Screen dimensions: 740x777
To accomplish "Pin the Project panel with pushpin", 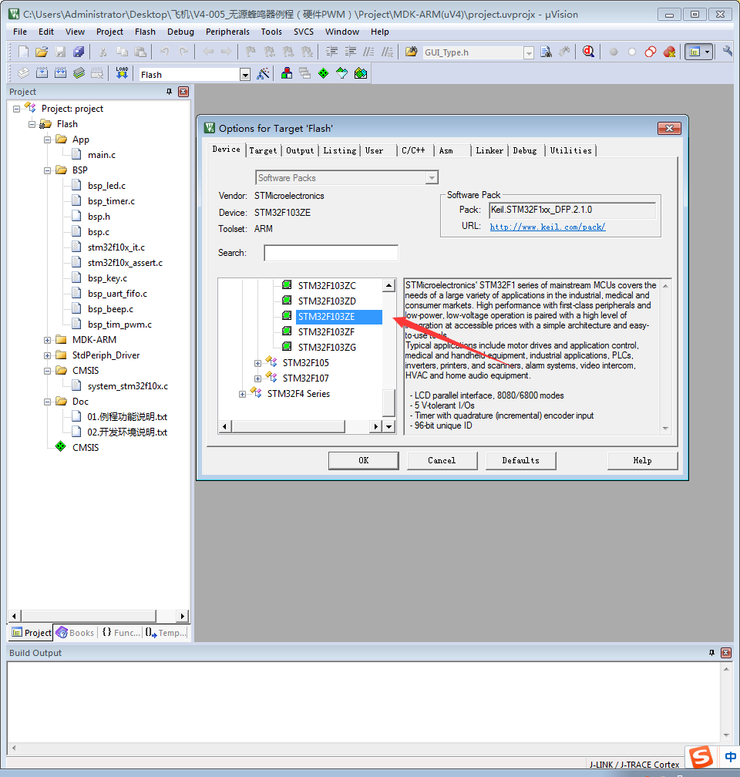I will tap(169, 92).
